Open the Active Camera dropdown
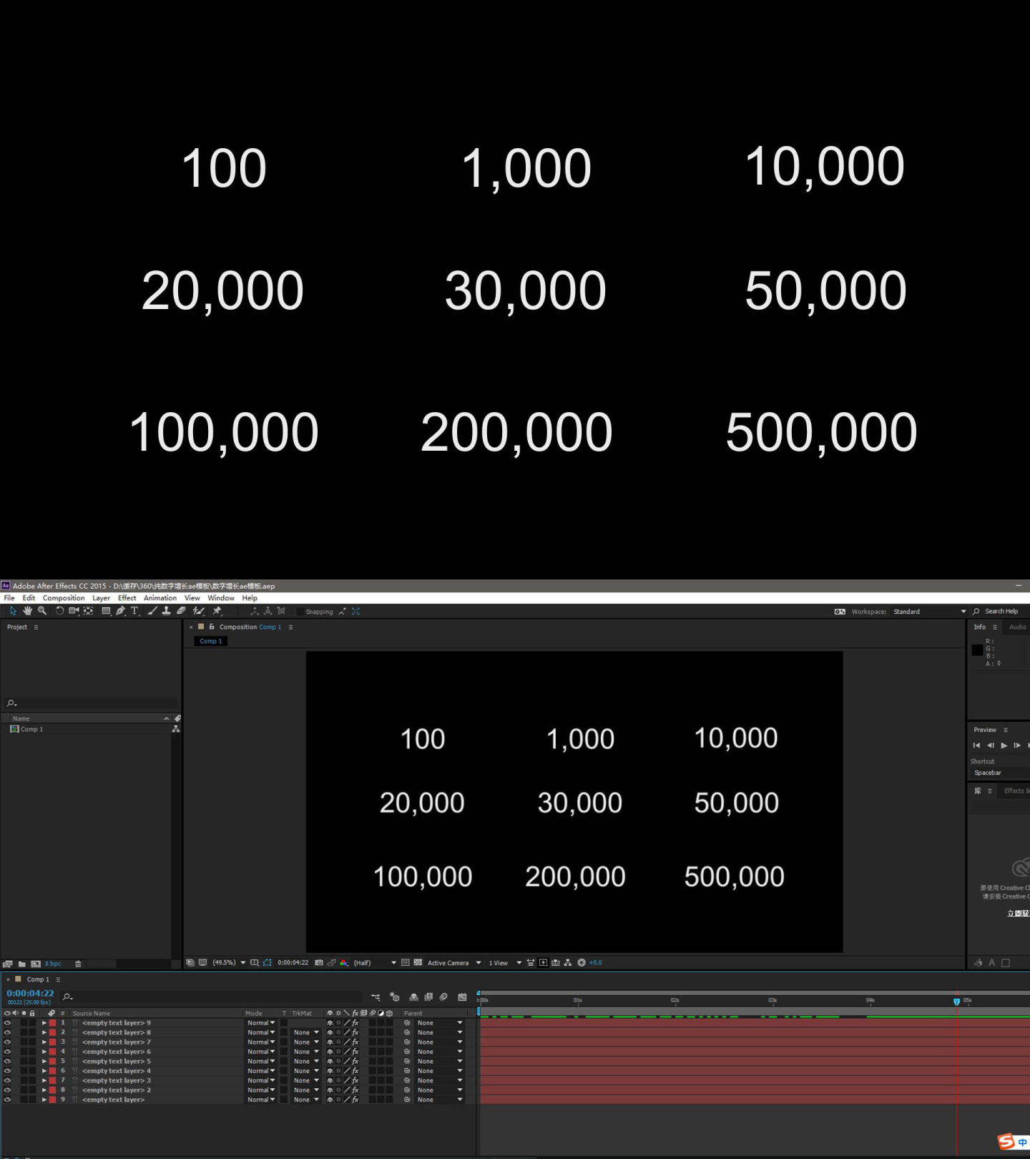 coord(455,963)
